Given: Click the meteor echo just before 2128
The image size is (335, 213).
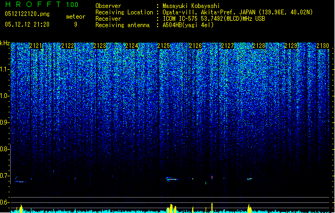Looking at the screenshot, I should coord(250,179).
